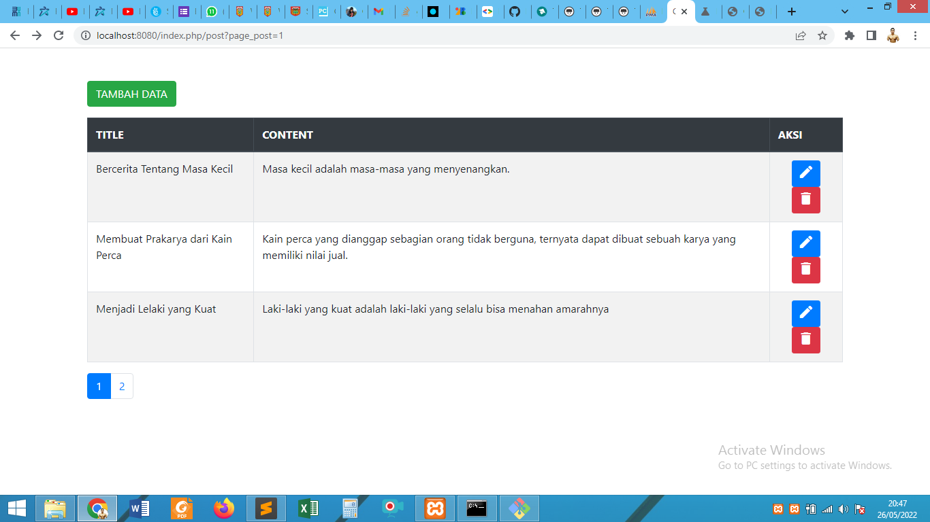The image size is (930, 522).
Task: Open the Chrome extensions puzzle icon
Action: (850, 35)
